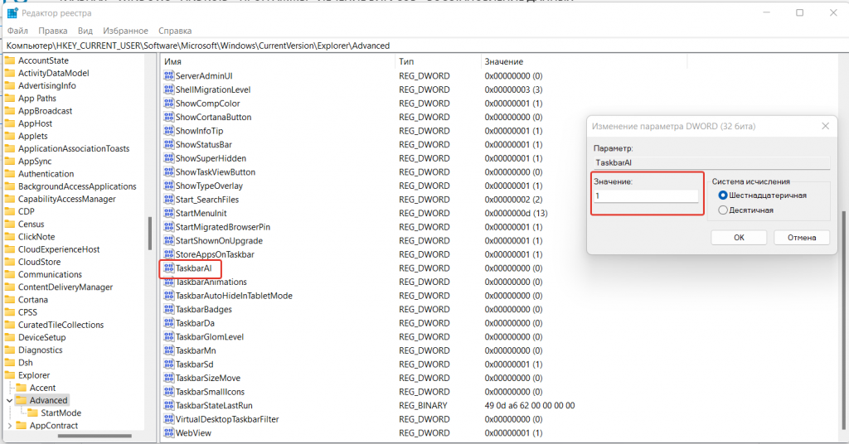Open the Файл menu
This screenshot has height=444, width=849.
coord(17,31)
